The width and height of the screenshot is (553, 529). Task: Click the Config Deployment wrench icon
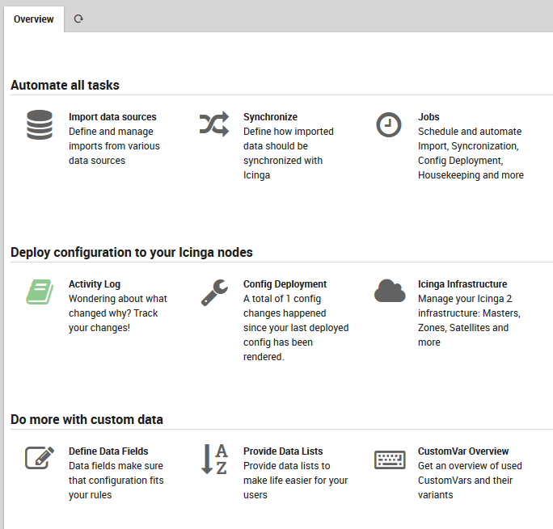tap(214, 292)
